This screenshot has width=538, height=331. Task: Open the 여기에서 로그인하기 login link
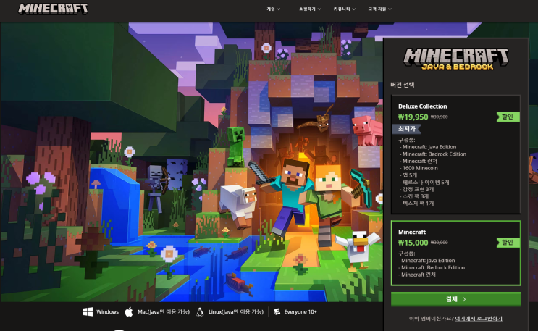tap(479, 319)
